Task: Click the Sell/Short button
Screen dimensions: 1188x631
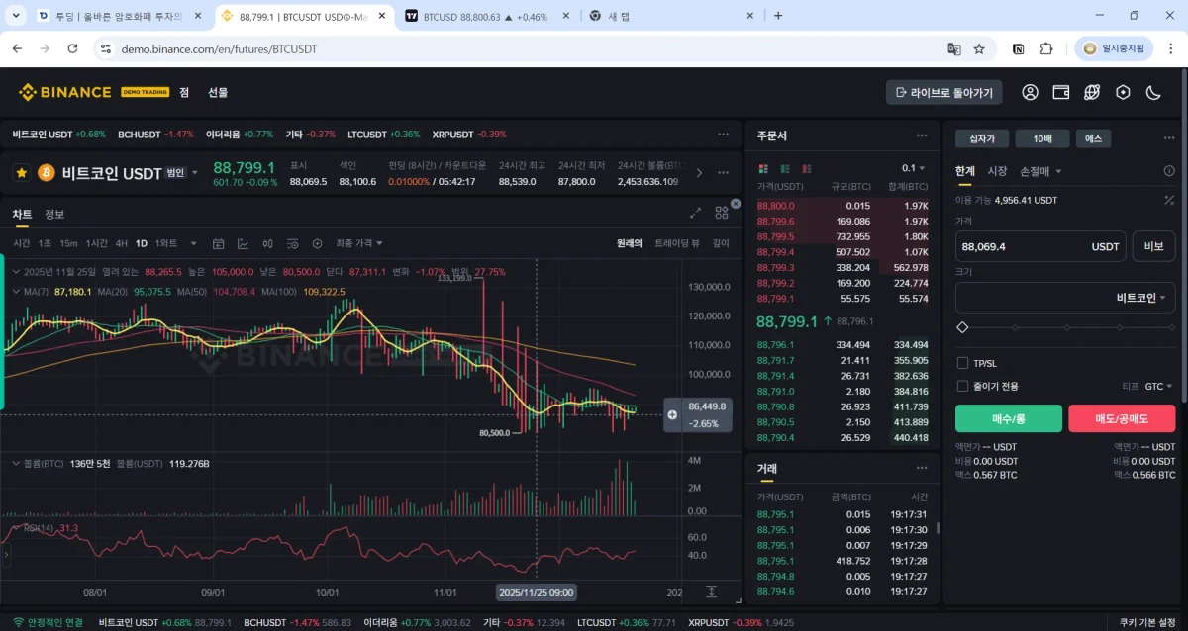Action: pos(1122,418)
